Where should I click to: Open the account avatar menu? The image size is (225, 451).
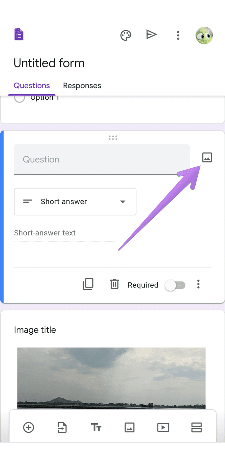click(x=204, y=35)
